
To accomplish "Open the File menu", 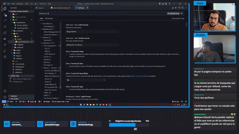I will point(9,4).
